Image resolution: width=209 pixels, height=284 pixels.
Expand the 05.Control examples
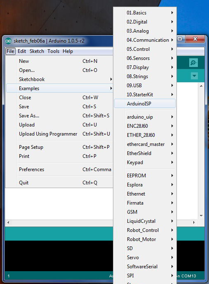tap(145, 49)
